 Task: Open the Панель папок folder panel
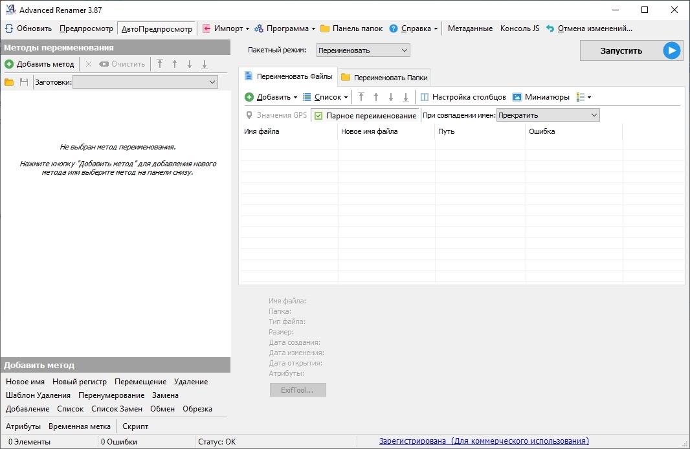coord(351,28)
